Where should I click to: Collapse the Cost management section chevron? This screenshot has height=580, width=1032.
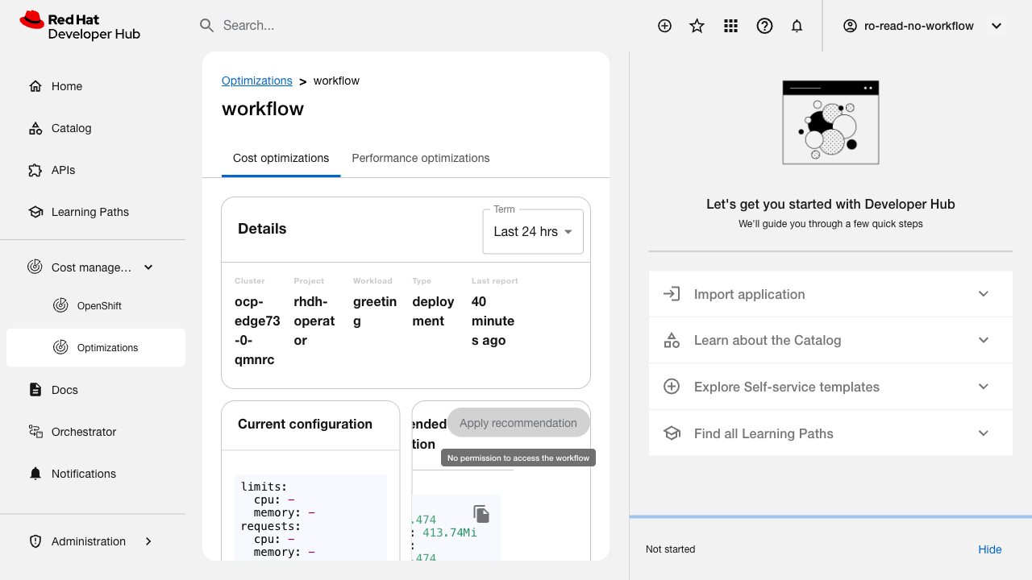coord(148,267)
